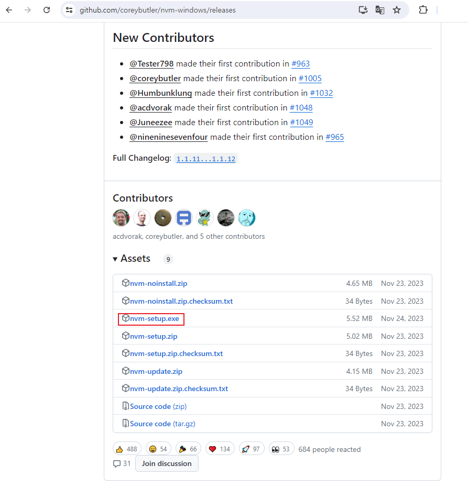Open @nineninesevenfour profile link
Image resolution: width=468 pixels, height=488 pixels.
(x=169, y=137)
